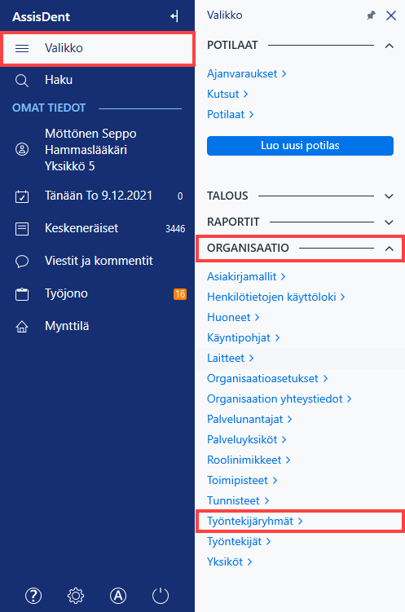
Task: Click the Työjono clipboard icon
Action: (22, 294)
